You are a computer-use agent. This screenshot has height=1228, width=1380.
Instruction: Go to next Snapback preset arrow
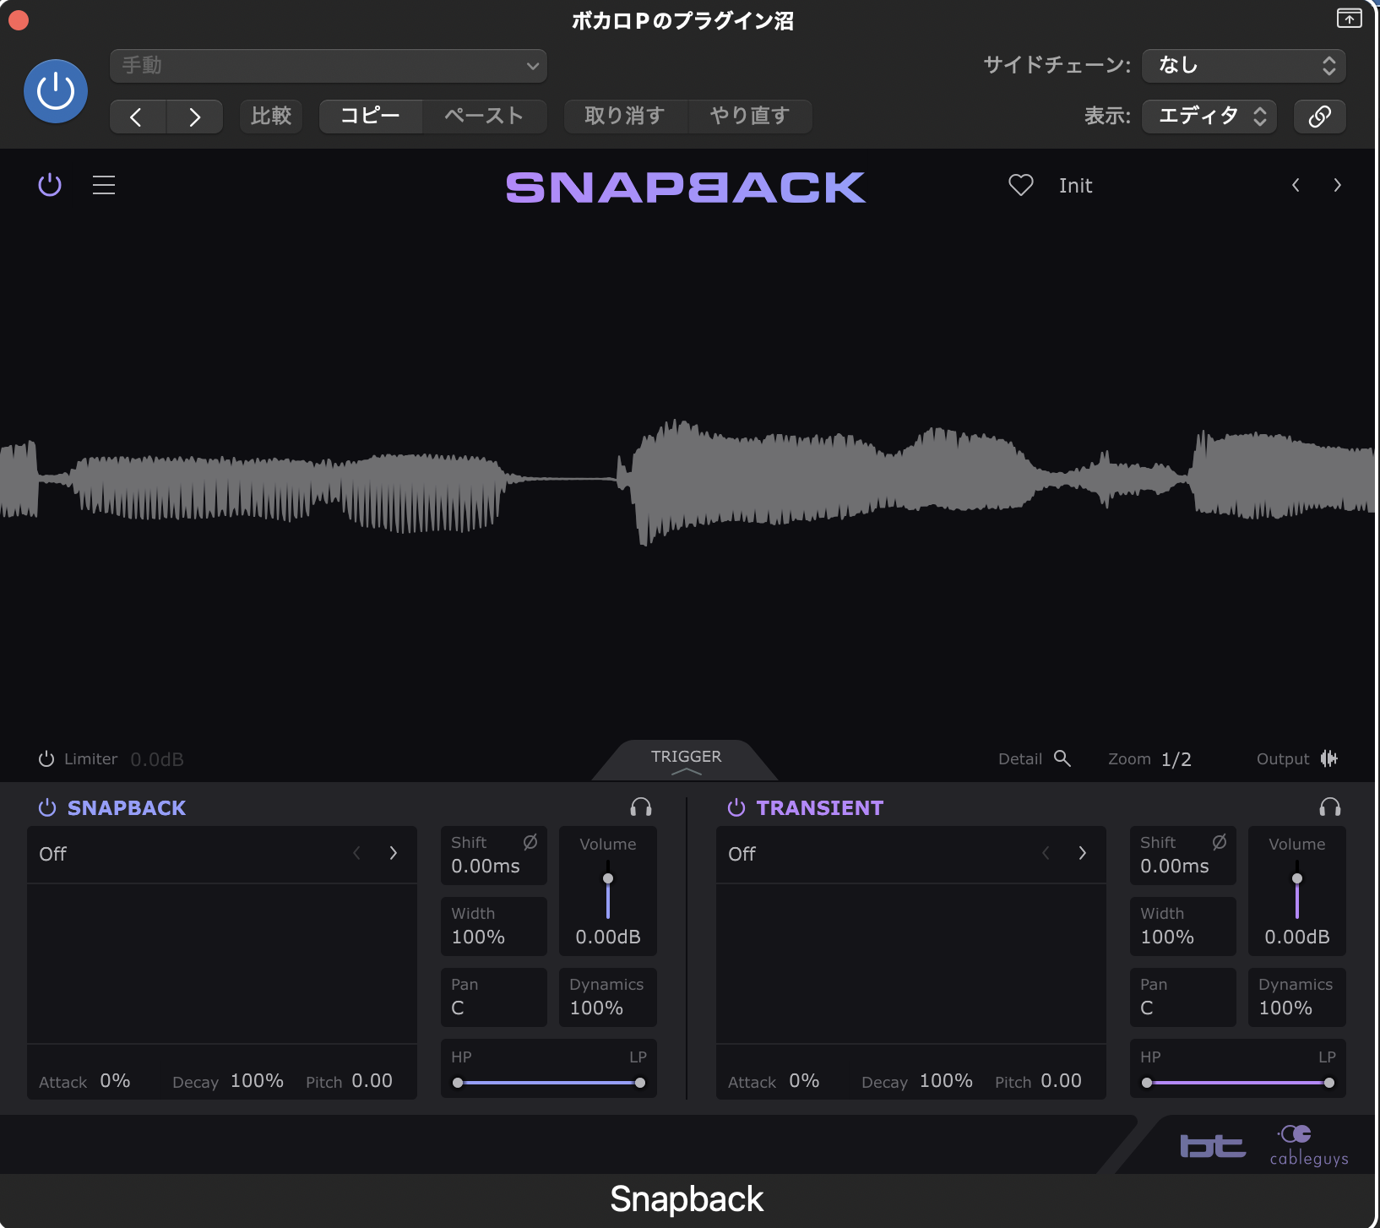[1337, 185]
